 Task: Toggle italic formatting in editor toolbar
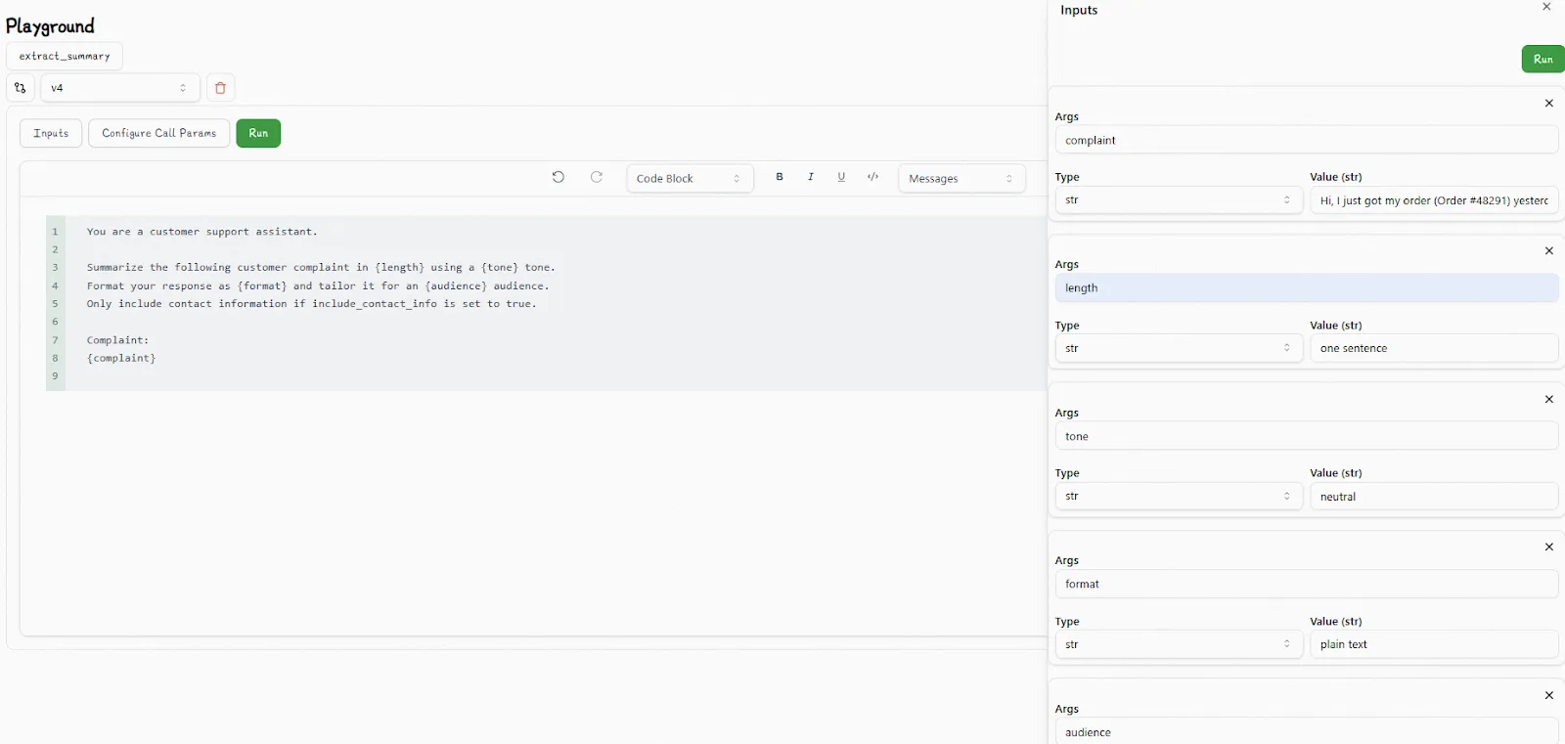(810, 177)
